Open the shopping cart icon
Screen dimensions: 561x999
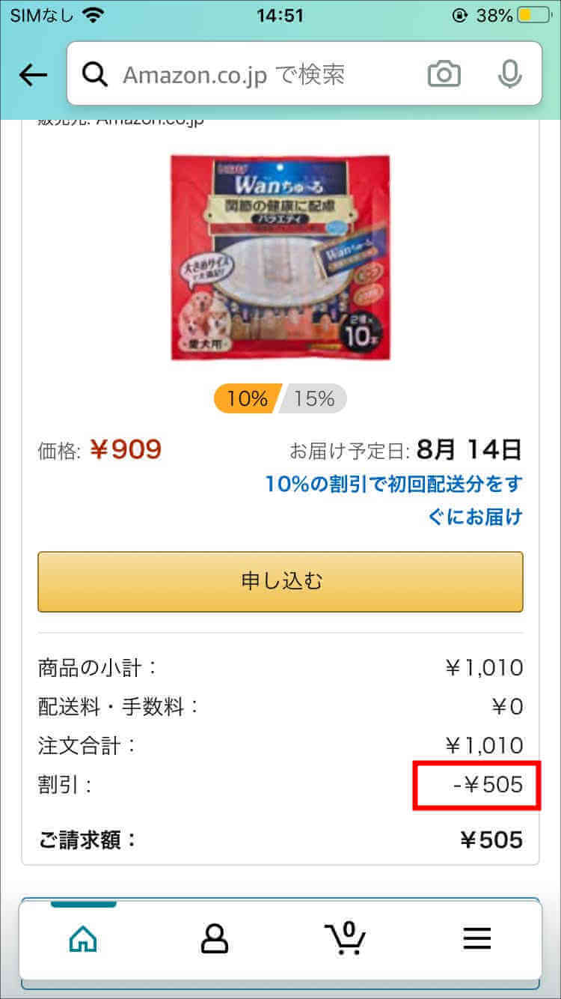[x=345, y=936]
